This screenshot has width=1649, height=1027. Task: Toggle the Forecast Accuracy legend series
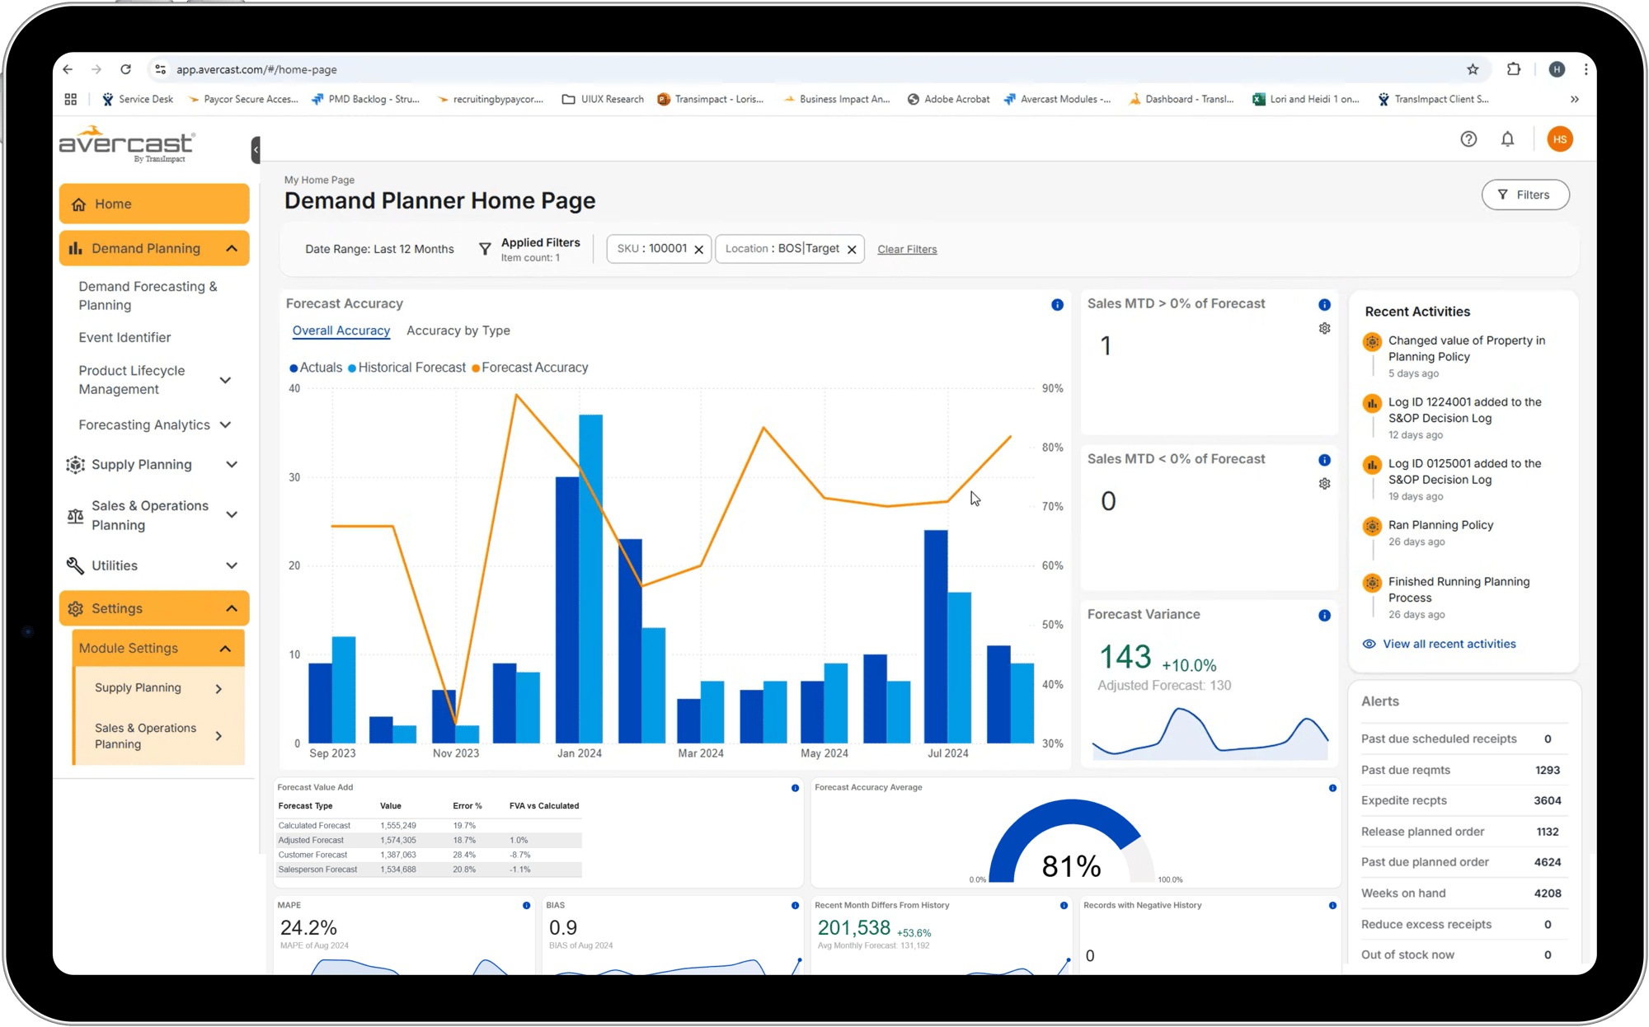click(529, 368)
